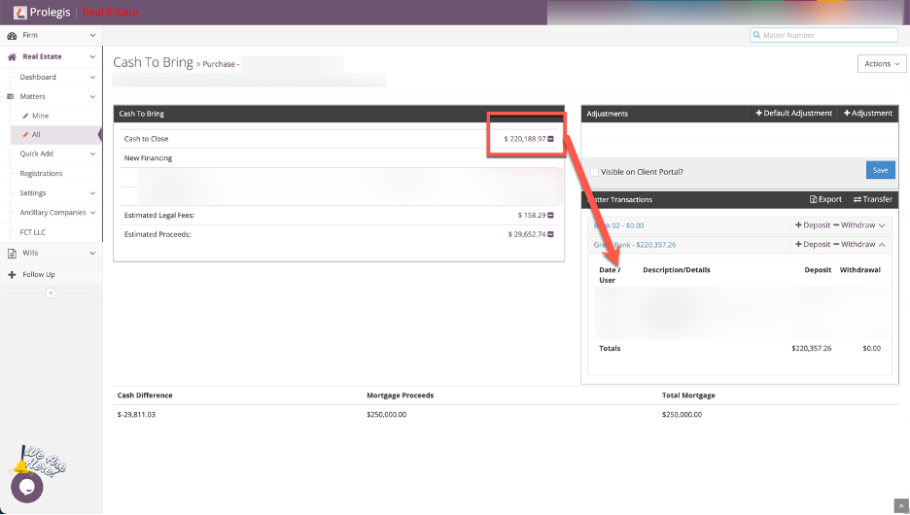
Task: Select Mine under Matters
Action: 40,116
